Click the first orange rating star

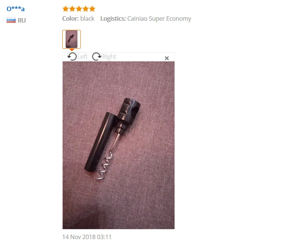pos(66,9)
